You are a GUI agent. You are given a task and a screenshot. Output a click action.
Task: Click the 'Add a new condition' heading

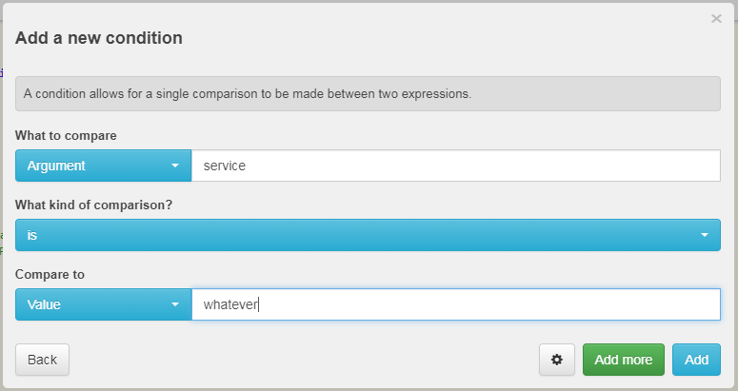click(x=99, y=38)
